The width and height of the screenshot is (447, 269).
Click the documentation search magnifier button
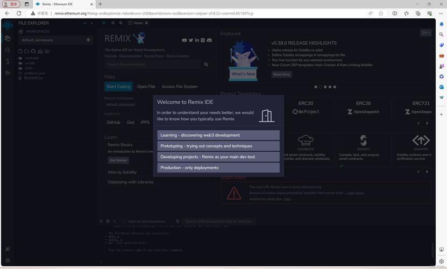[x=206, y=65]
